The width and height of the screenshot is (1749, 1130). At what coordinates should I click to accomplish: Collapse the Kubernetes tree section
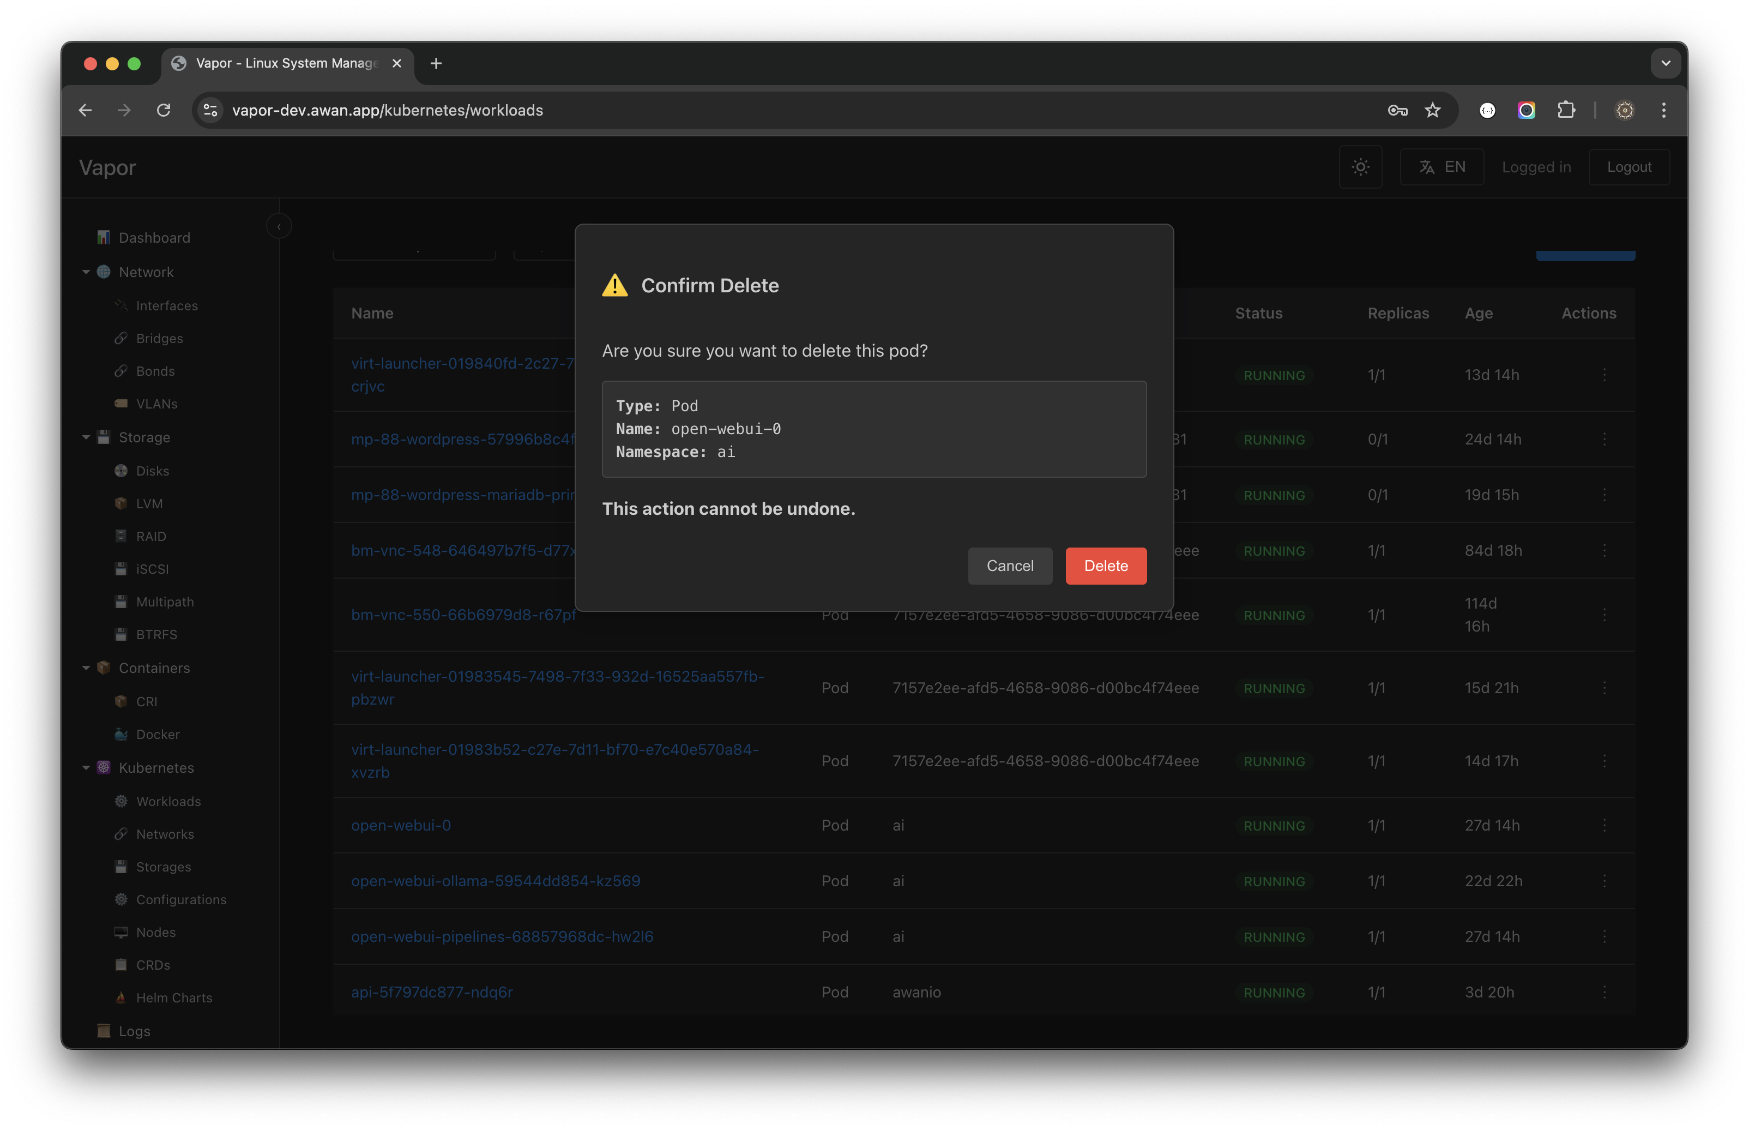pos(86,767)
